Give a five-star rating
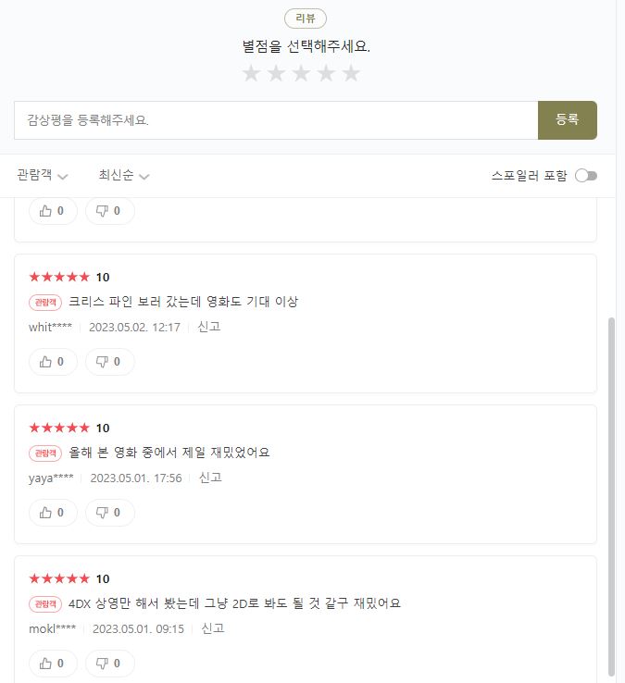This screenshot has width=625, height=683. click(x=351, y=74)
